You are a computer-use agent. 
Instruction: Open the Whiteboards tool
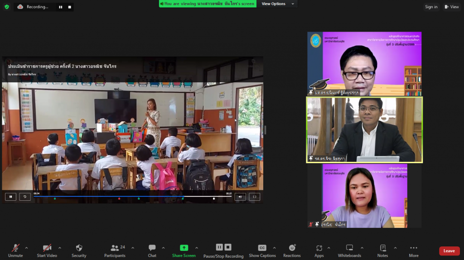(x=349, y=248)
